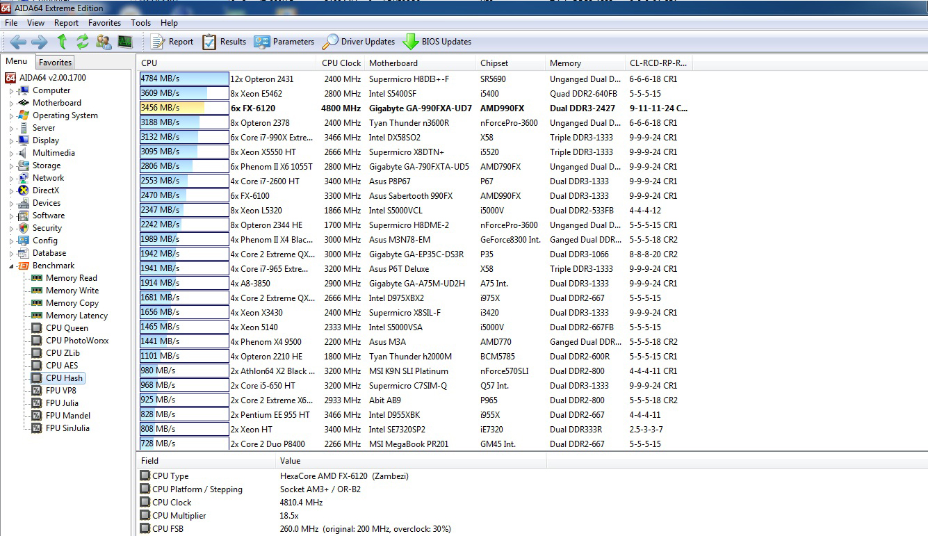The height and width of the screenshot is (536, 928).
Task: Select the FPU Julia benchmark
Action: coord(62,403)
